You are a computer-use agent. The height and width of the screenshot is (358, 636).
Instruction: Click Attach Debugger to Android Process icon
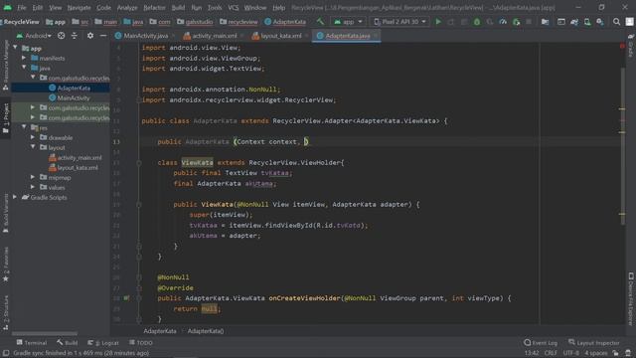(516, 22)
